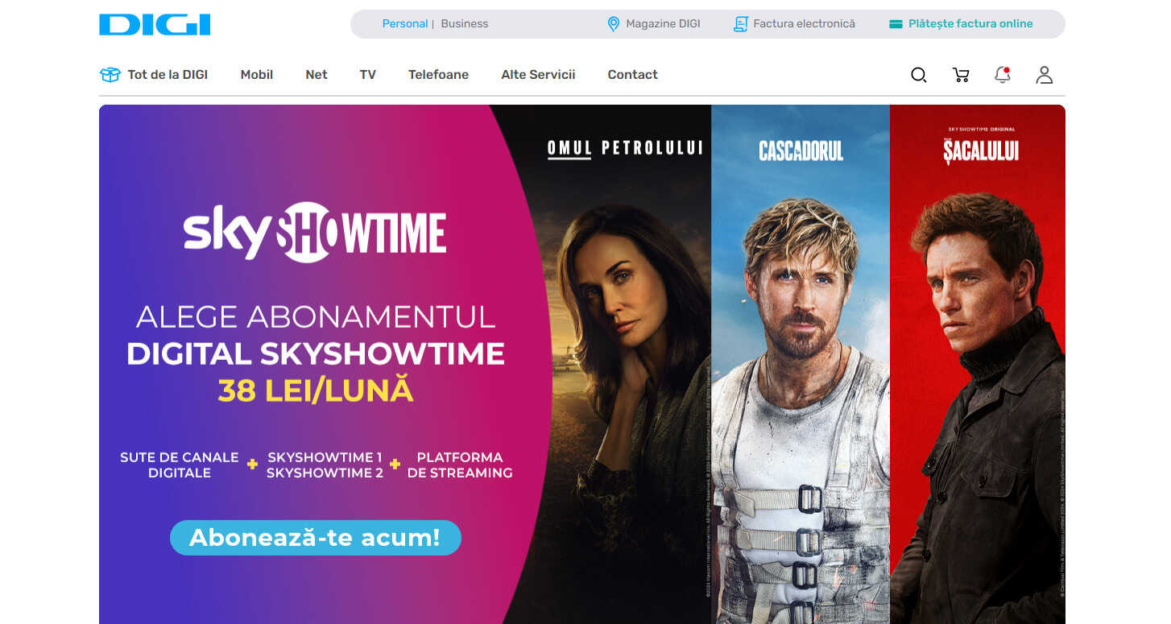
Task: Open the user account icon
Action: click(1045, 75)
